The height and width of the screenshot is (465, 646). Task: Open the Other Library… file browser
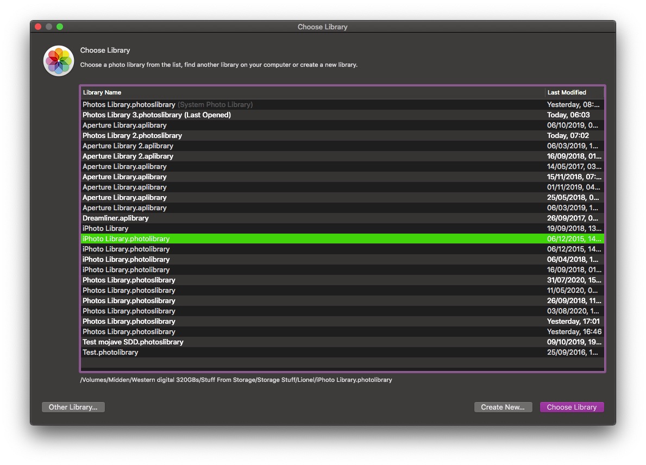pyautogui.click(x=73, y=407)
